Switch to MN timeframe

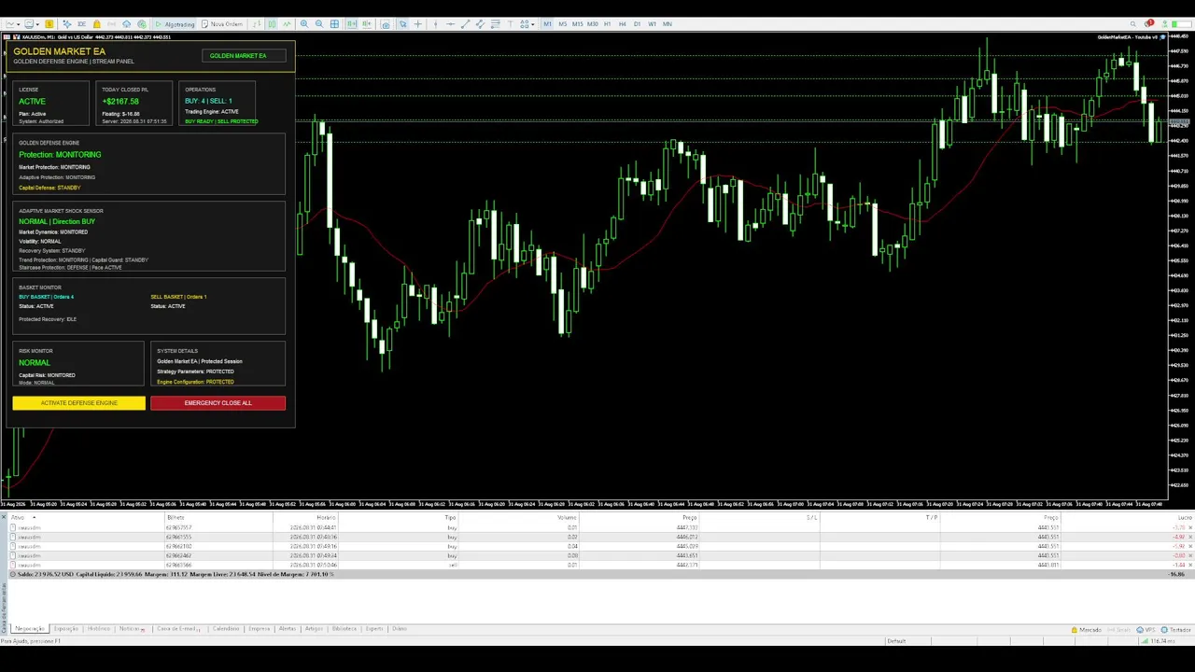(x=668, y=24)
